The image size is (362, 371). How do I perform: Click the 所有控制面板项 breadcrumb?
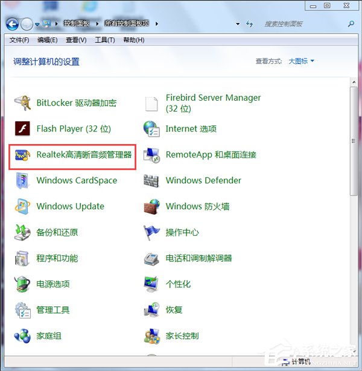(x=127, y=24)
